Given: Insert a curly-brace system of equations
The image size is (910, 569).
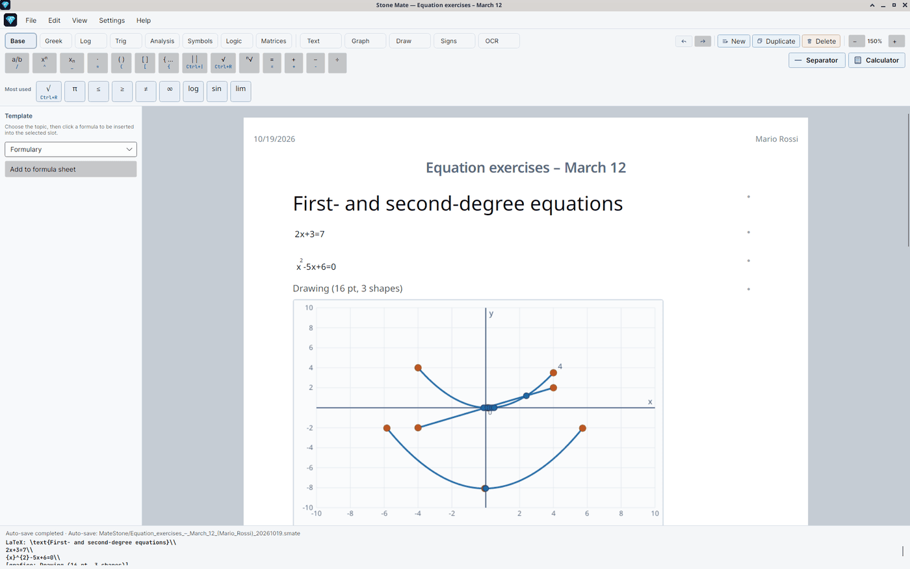Looking at the screenshot, I should coord(168,62).
